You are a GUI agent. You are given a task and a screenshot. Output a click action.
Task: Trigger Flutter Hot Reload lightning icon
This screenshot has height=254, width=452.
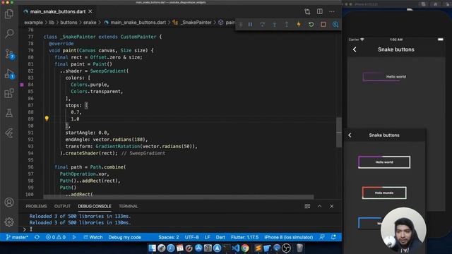pyautogui.click(x=299, y=25)
